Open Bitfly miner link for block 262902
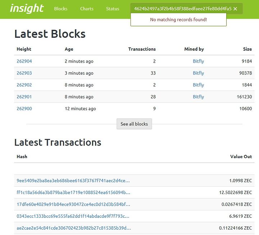This screenshot has height=235, width=259. [x=198, y=85]
